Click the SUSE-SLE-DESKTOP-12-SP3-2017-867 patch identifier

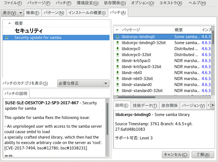click(x=42, y=103)
